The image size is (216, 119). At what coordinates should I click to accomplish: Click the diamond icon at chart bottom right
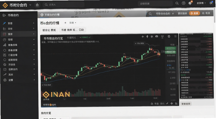(172, 103)
